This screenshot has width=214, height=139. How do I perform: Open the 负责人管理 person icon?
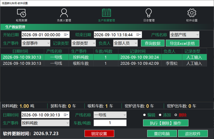pos(64,13)
